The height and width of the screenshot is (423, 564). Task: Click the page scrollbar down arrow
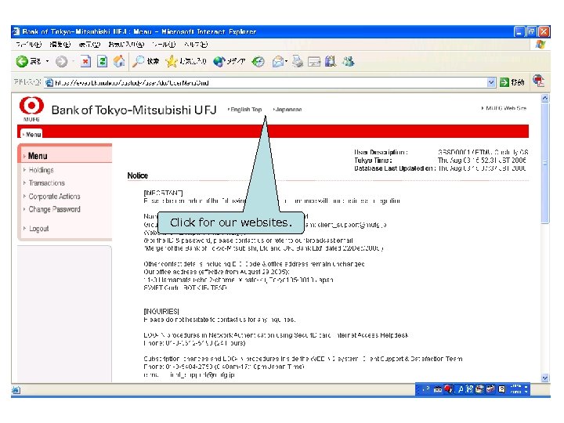click(545, 378)
